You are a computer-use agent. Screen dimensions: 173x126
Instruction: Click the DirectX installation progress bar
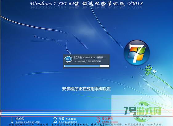[86, 66]
